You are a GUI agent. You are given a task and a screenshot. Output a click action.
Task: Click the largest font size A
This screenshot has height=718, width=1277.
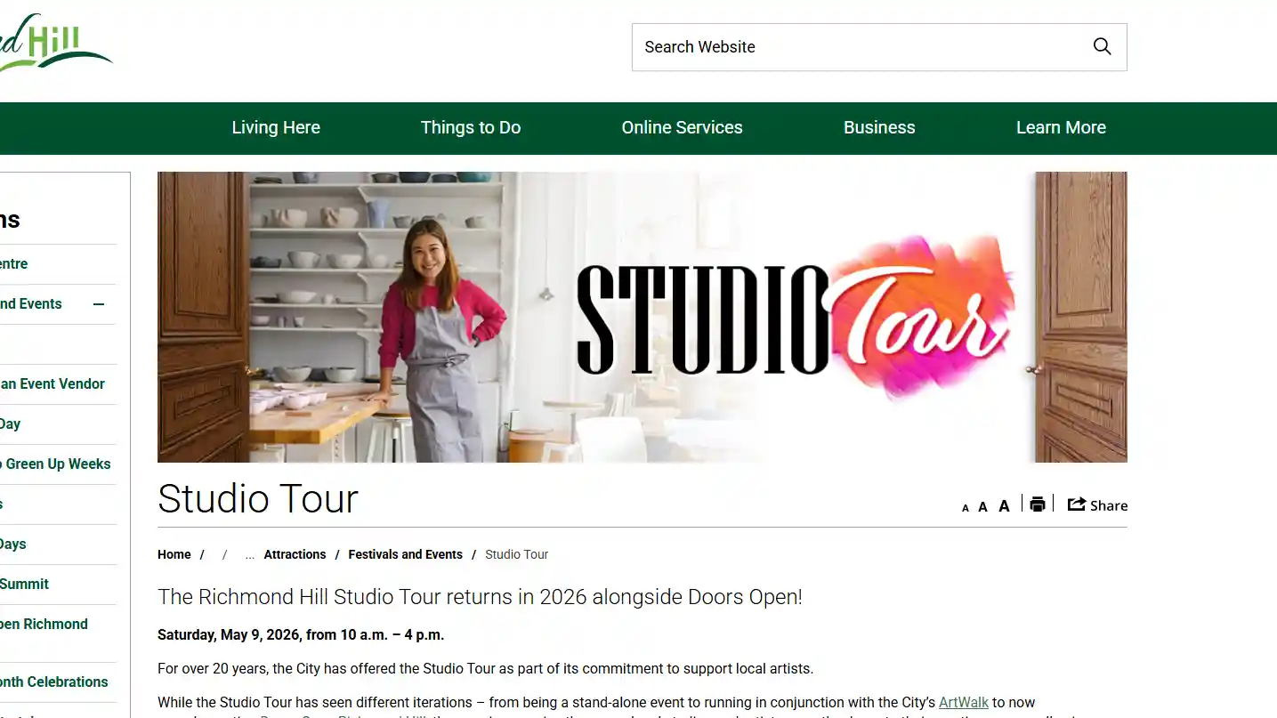1004,504
